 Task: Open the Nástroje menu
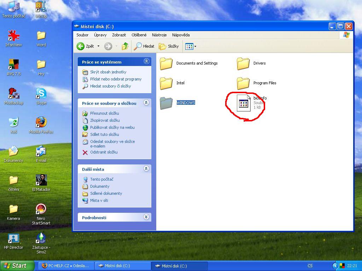tap(159, 35)
